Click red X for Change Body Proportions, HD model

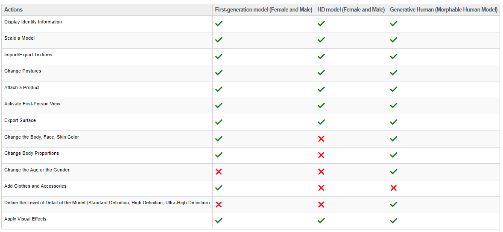(x=321, y=155)
